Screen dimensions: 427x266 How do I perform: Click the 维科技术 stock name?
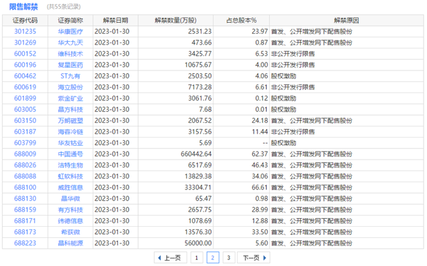(70, 54)
